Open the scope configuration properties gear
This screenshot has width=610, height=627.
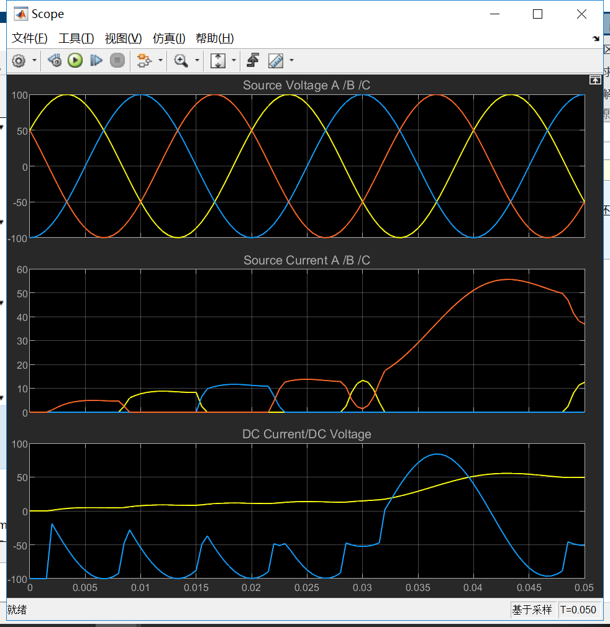[x=19, y=61]
